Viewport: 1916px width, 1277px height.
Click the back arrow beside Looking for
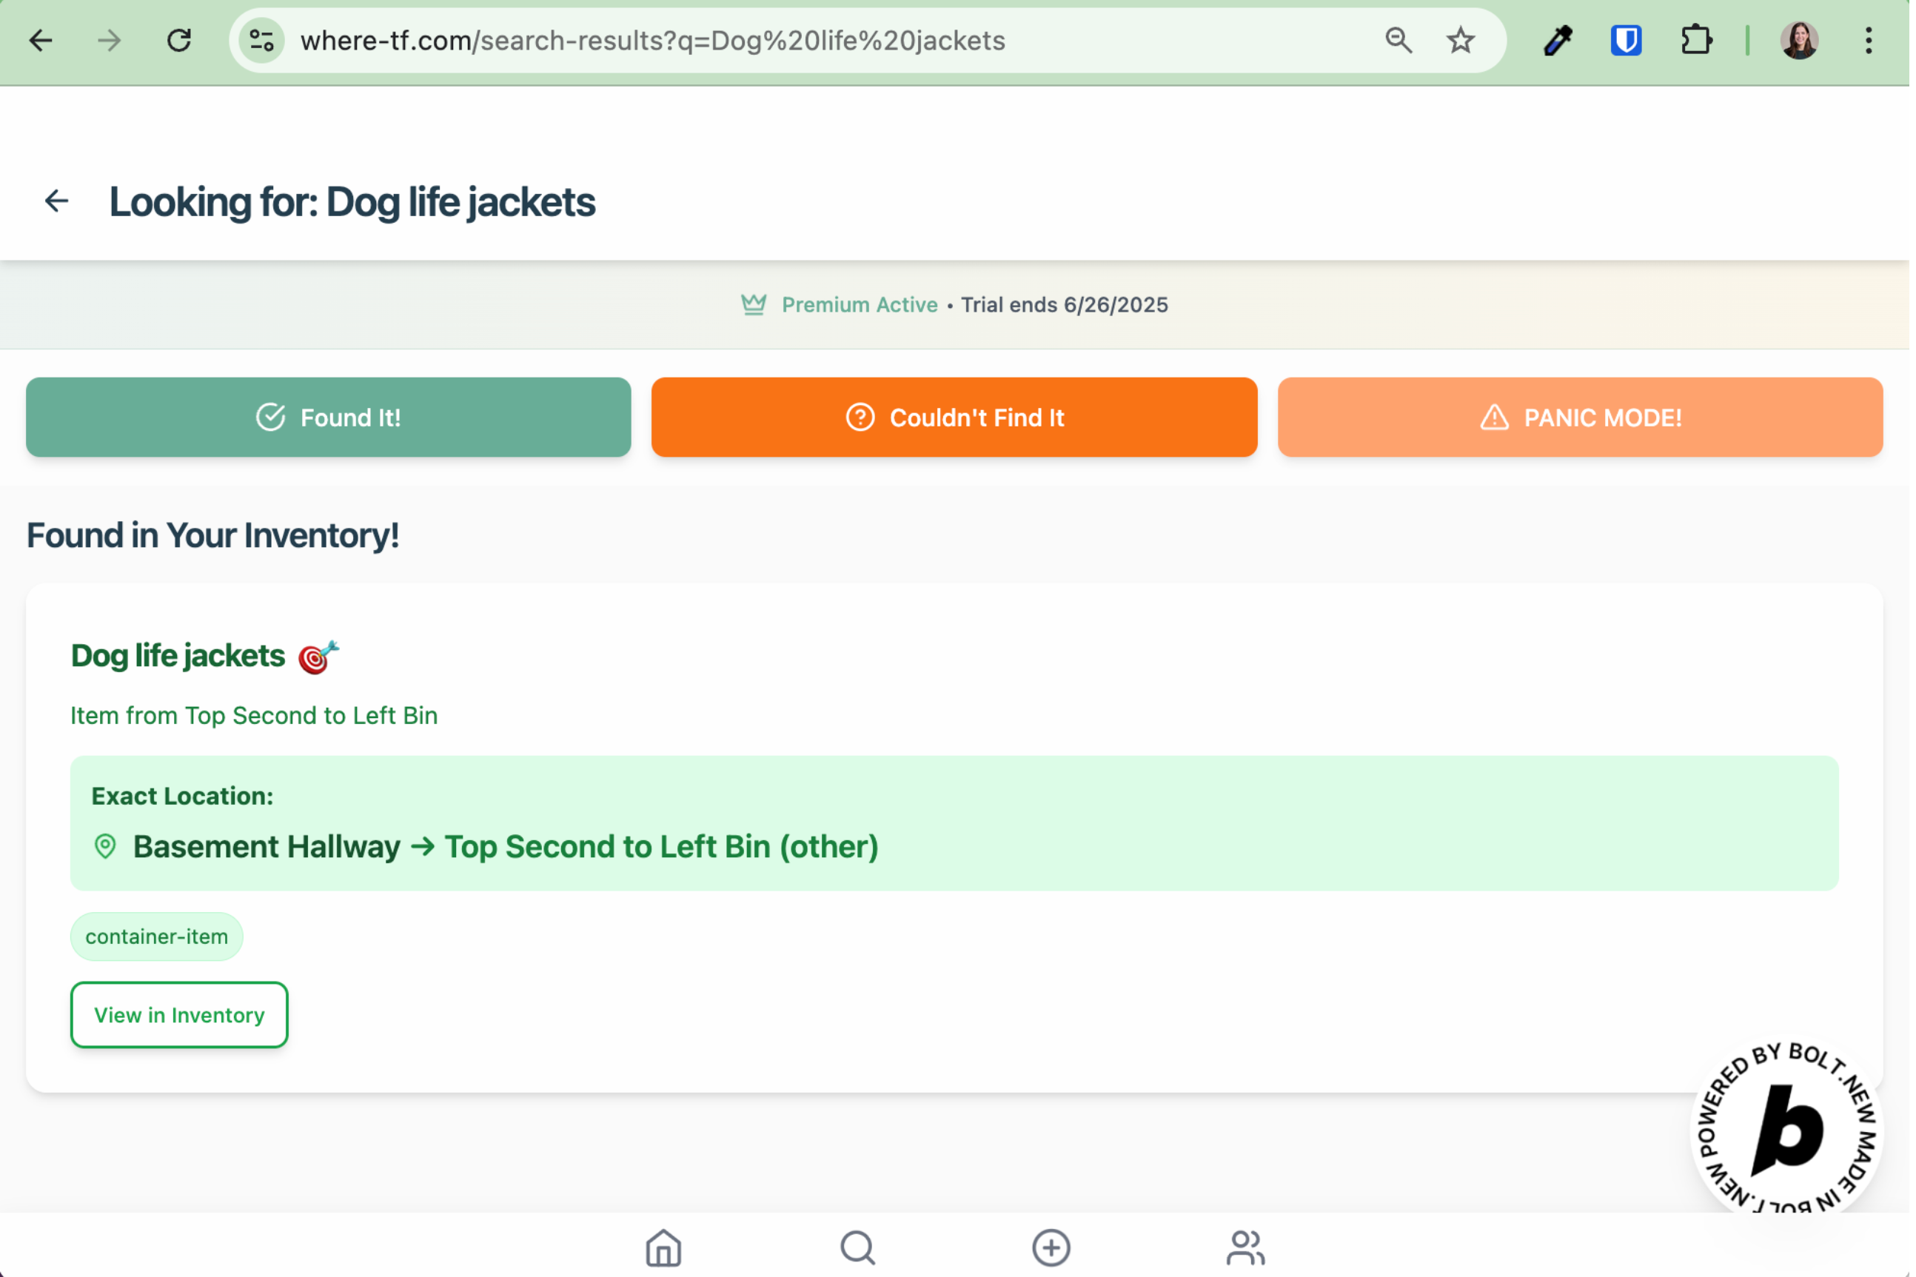pyautogui.click(x=56, y=201)
